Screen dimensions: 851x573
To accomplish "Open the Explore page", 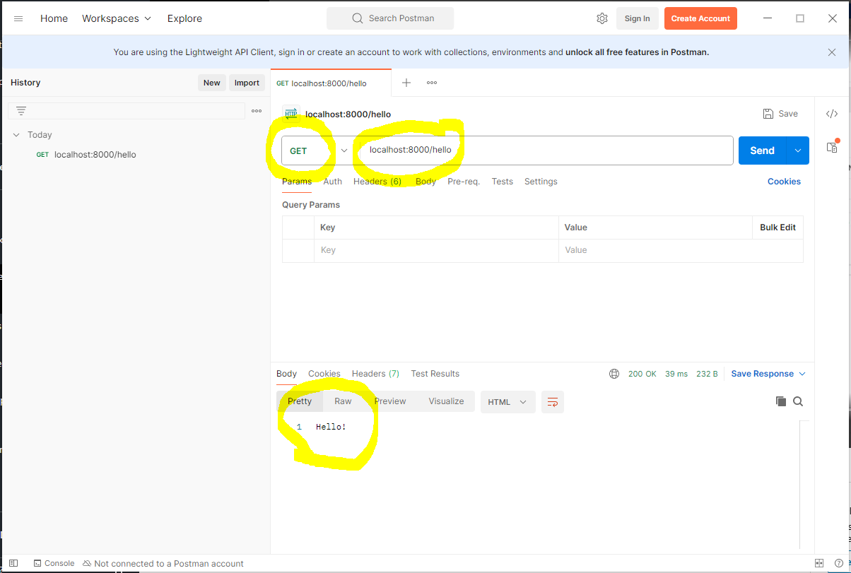I will (184, 18).
